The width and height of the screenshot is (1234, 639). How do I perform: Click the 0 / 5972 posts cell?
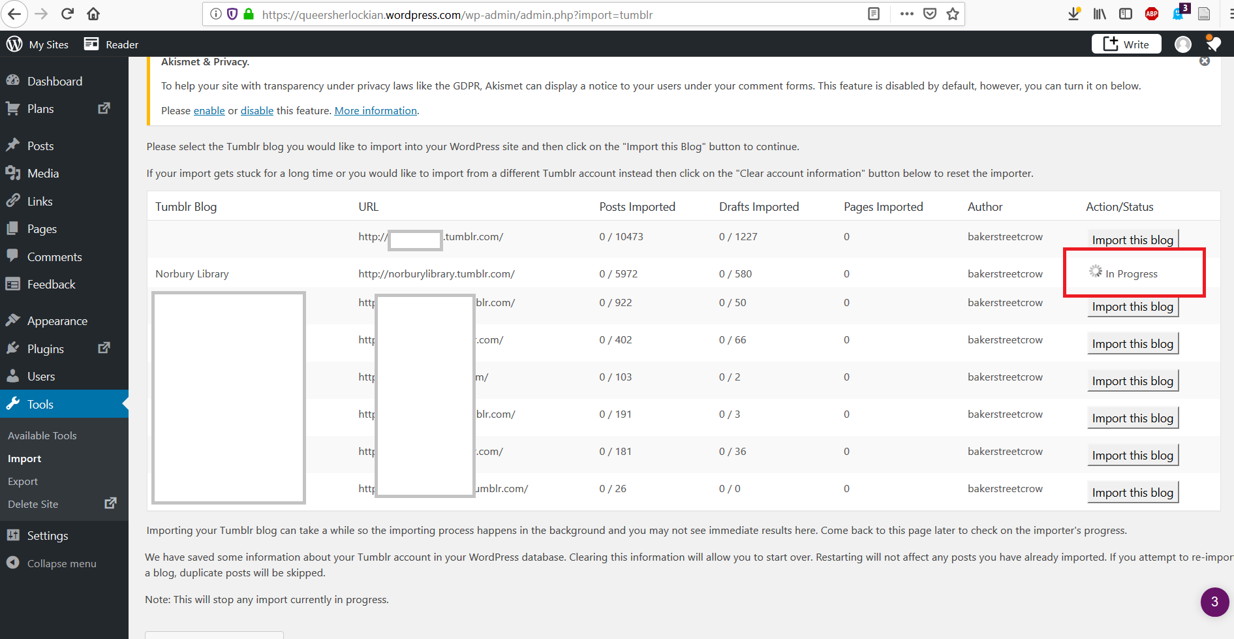pyautogui.click(x=619, y=273)
